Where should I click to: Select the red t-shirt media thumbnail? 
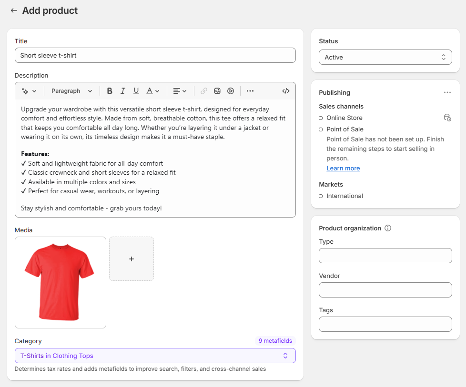tap(60, 282)
